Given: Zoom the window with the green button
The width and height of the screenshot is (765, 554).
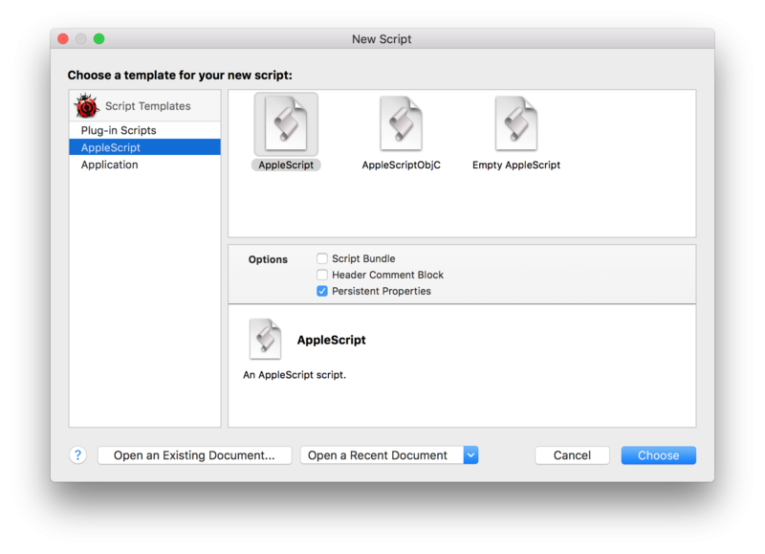Looking at the screenshot, I should [x=99, y=38].
